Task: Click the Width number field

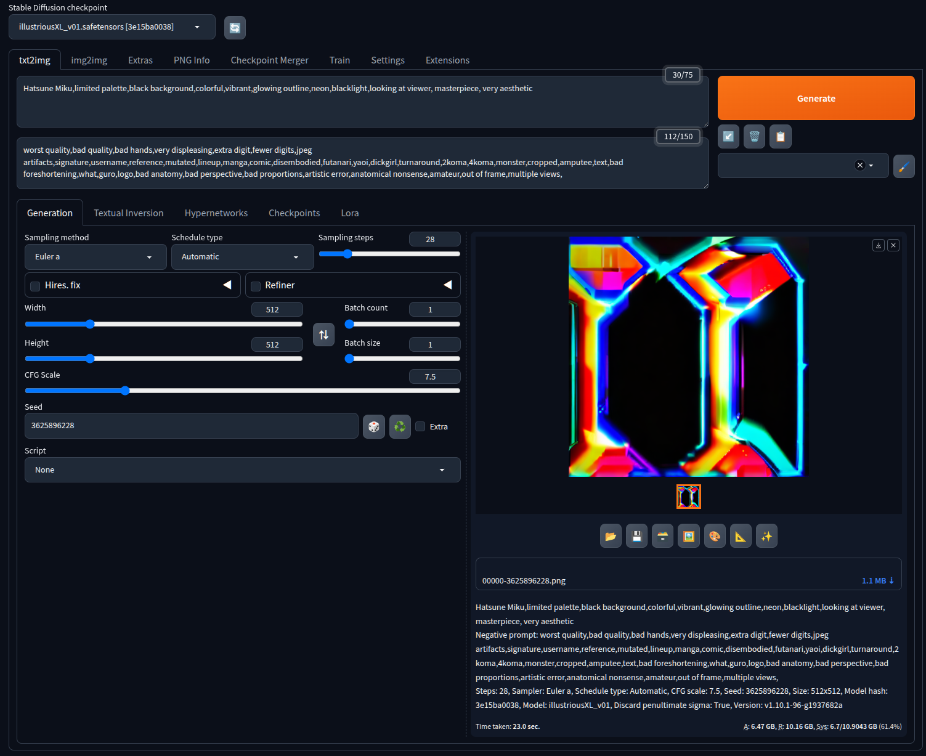Action: pos(277,309)
